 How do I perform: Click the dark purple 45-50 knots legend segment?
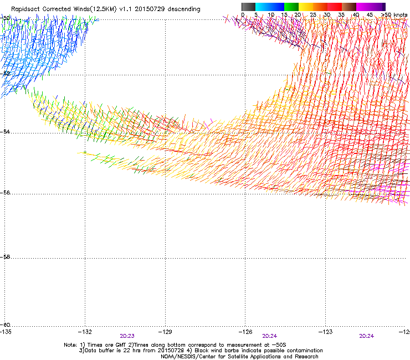pos(378,7)
